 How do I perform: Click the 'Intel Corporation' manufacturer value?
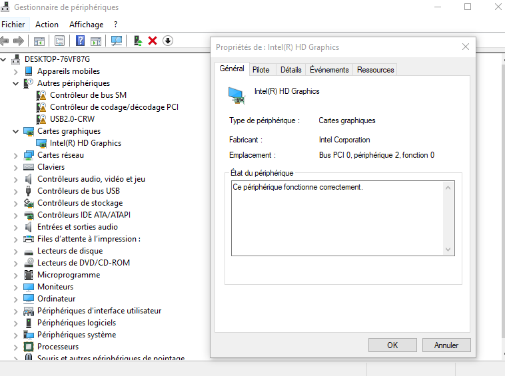coord(344,140)
